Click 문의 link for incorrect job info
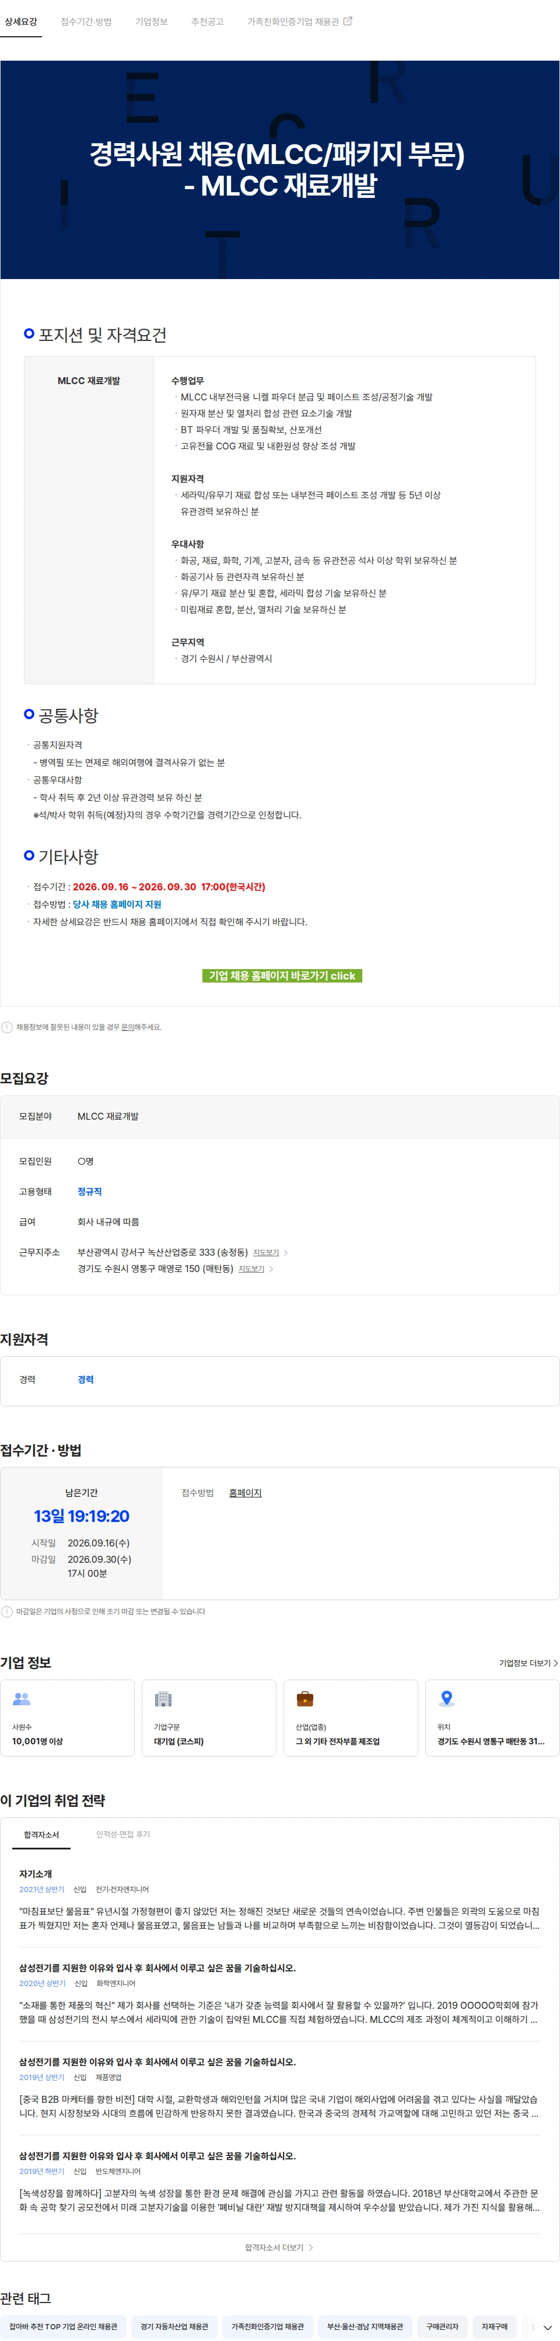The width and height of the screenshot is (560, 2341). pyautogui.click(x=128, y=1027)
